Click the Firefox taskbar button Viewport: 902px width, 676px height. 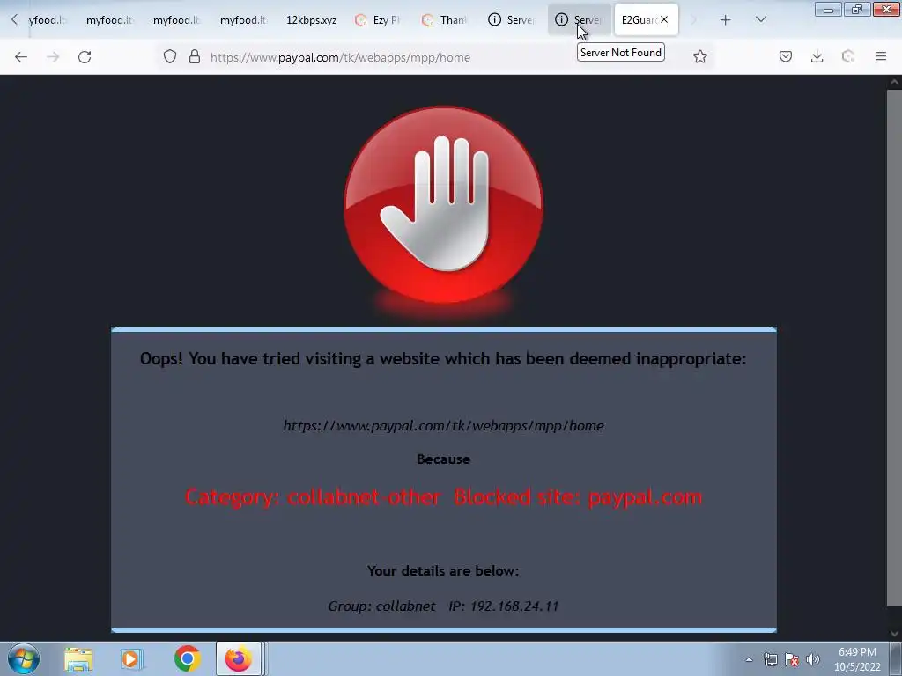pos(239,658)
